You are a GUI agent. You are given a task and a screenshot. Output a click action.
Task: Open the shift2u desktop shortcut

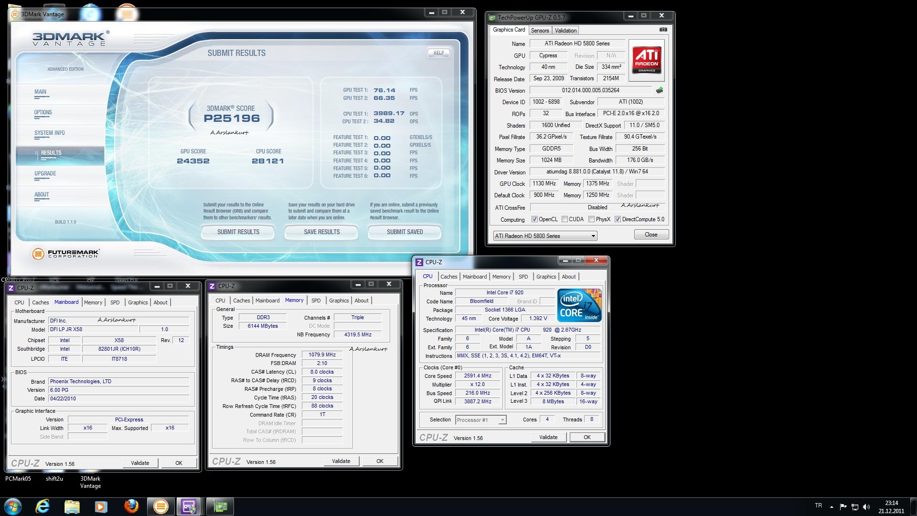(x=54, y=479)
